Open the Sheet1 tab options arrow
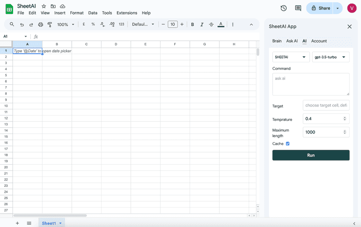Screen dimensions: 361x227 tap(60, 223)
